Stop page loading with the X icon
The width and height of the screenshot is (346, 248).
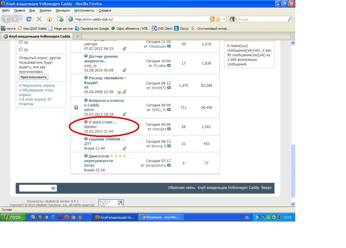point(39,19)
